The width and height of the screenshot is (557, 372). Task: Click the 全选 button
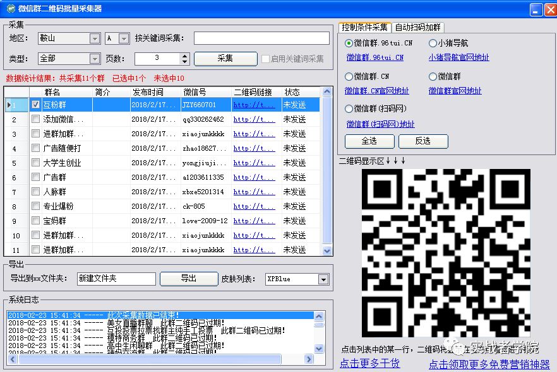[369, 141]
